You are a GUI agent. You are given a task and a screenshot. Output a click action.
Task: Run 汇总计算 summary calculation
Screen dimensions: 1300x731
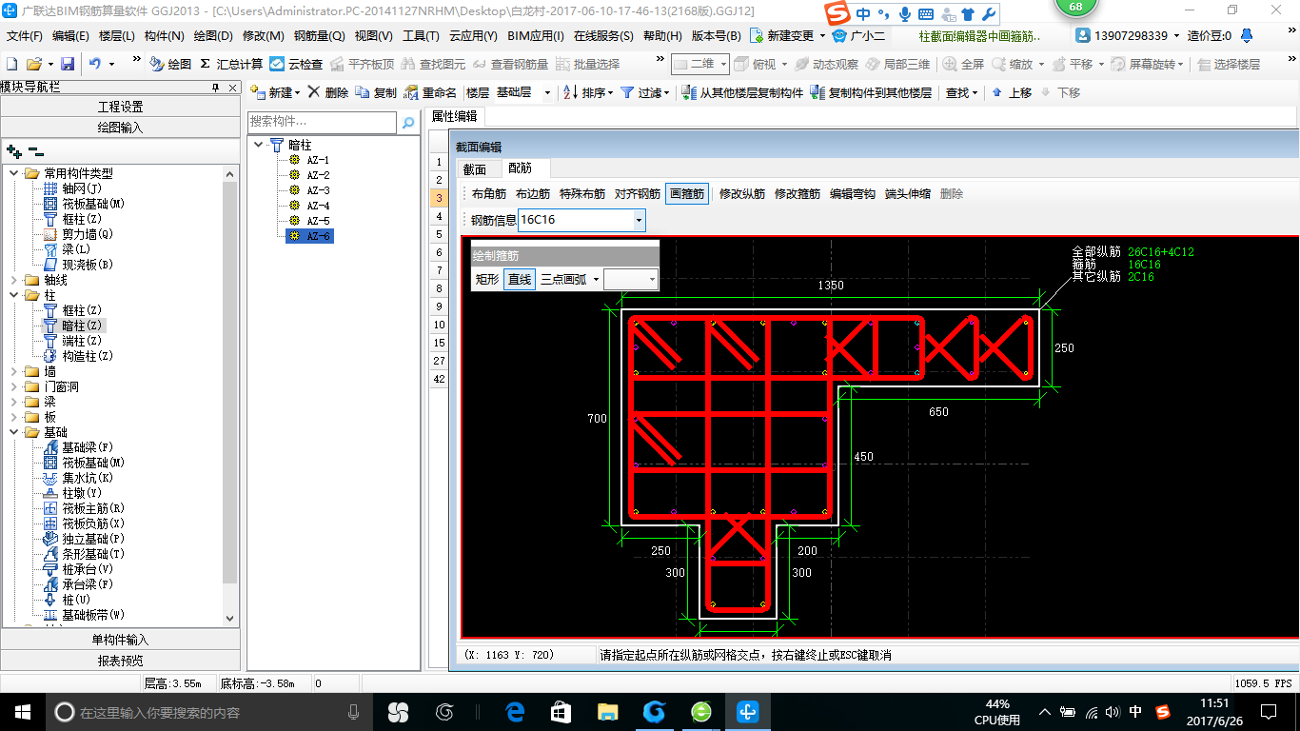(x=231, y=64)
